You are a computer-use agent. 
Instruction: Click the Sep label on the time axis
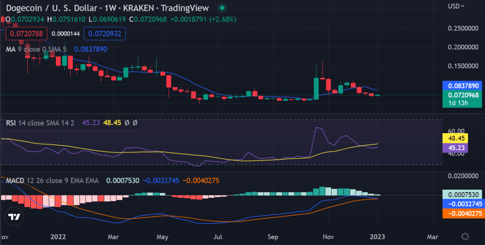[274, 236]
